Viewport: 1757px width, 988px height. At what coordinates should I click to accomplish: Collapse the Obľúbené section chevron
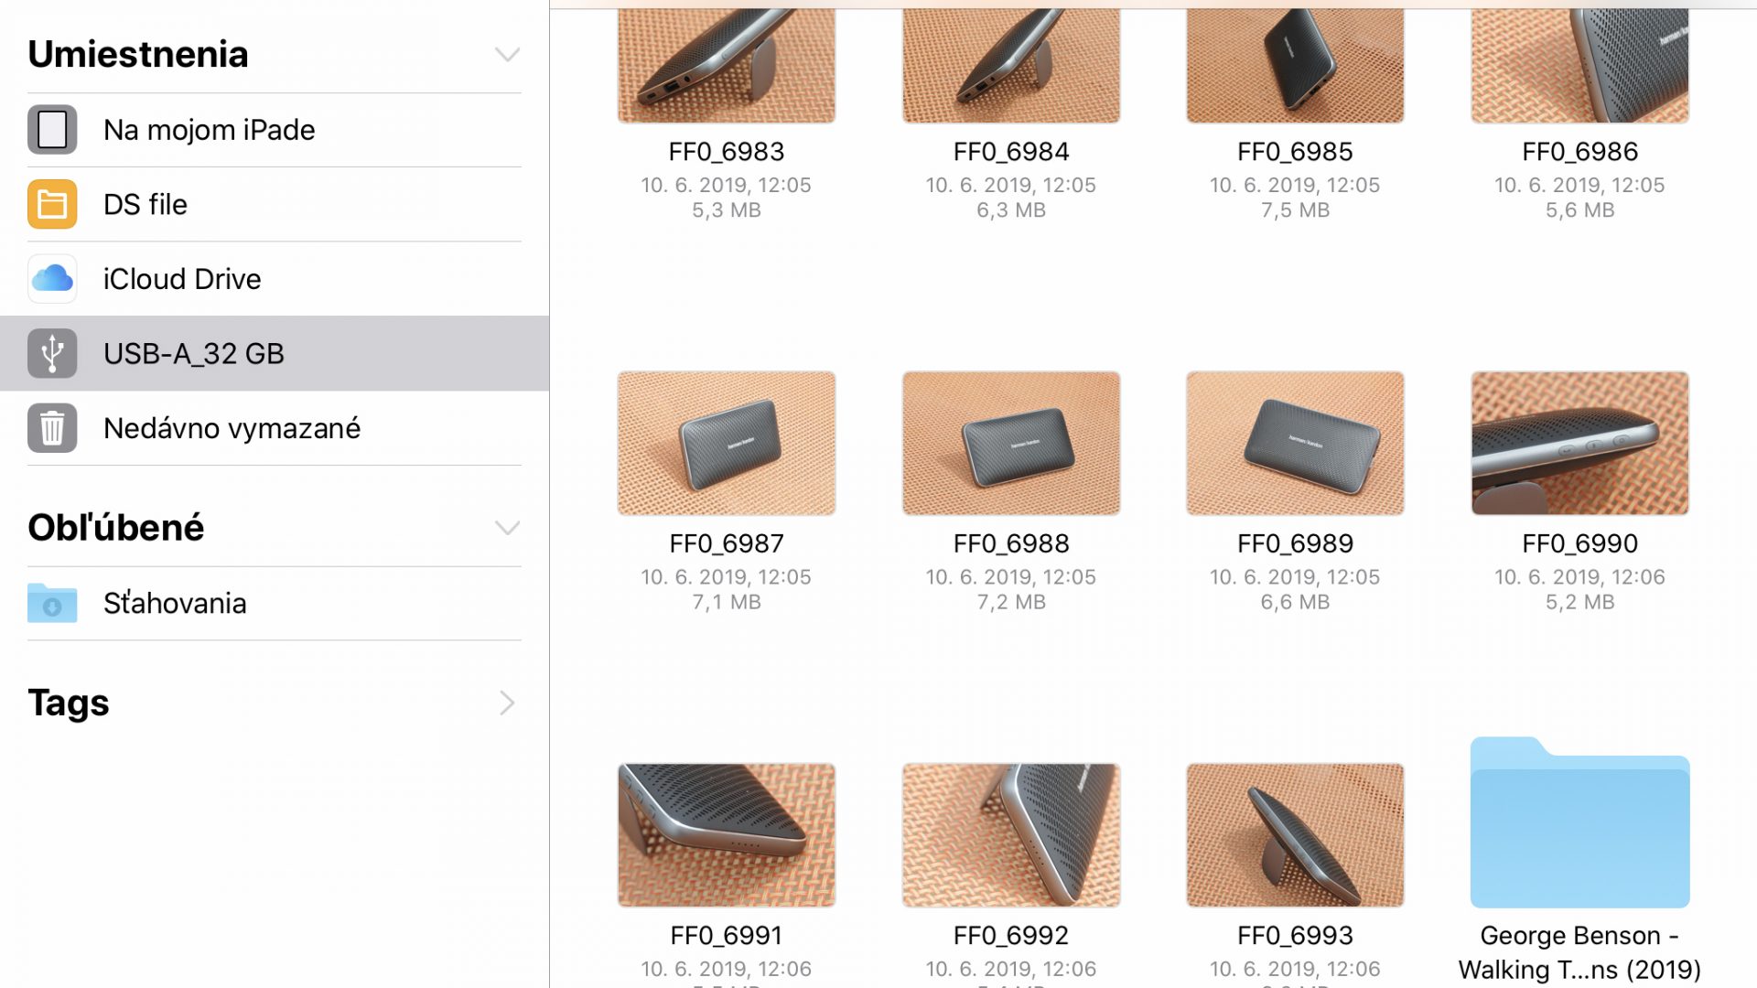point(507,528)
